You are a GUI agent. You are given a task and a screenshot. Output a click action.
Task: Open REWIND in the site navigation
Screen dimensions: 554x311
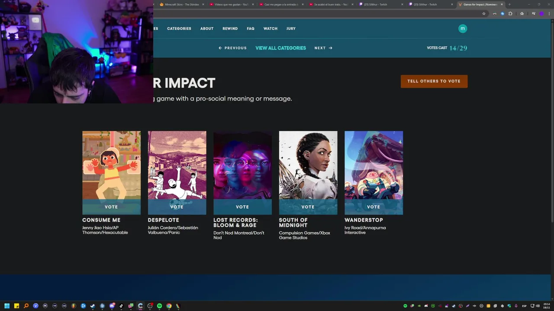(230, 29)
